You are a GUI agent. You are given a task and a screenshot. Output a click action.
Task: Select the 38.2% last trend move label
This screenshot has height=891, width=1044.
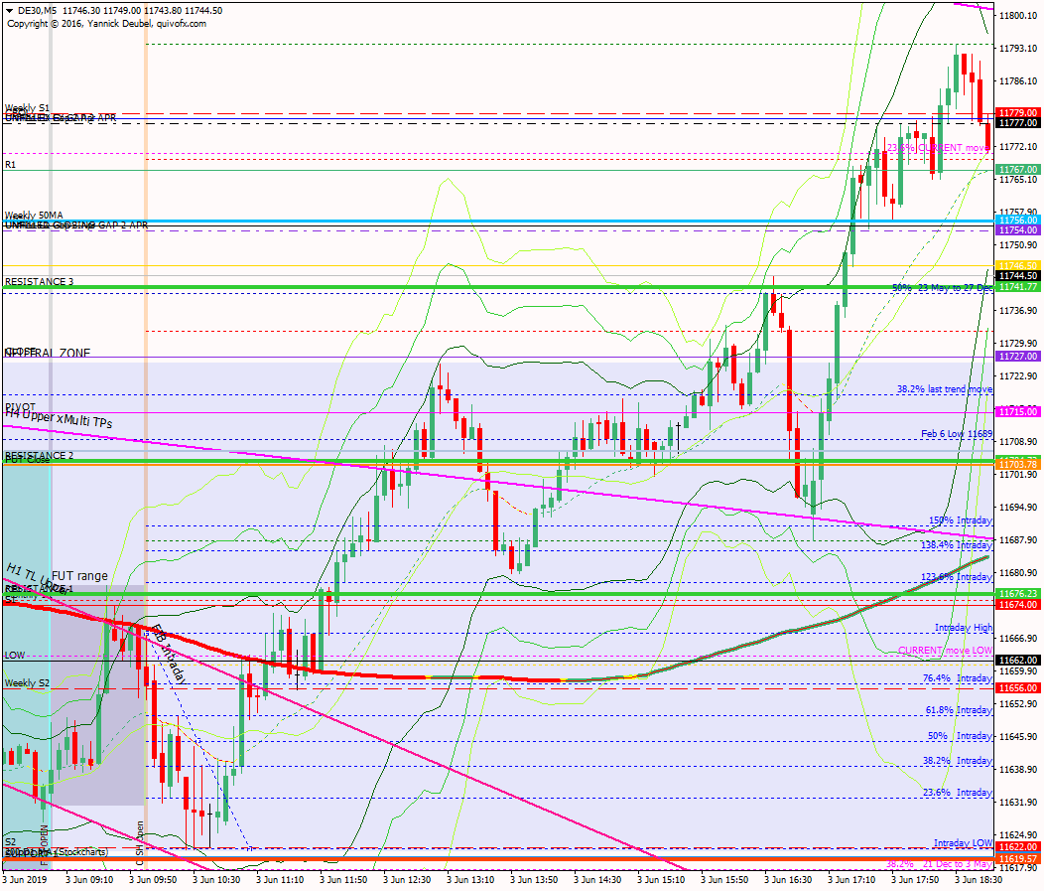[x=944, y=389]
